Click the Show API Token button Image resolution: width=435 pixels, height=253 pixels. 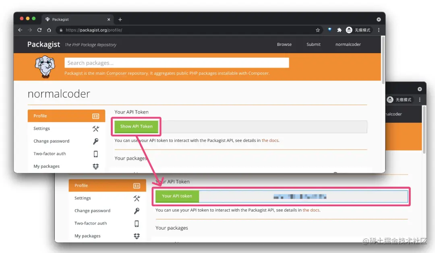[x=136, y=126]
